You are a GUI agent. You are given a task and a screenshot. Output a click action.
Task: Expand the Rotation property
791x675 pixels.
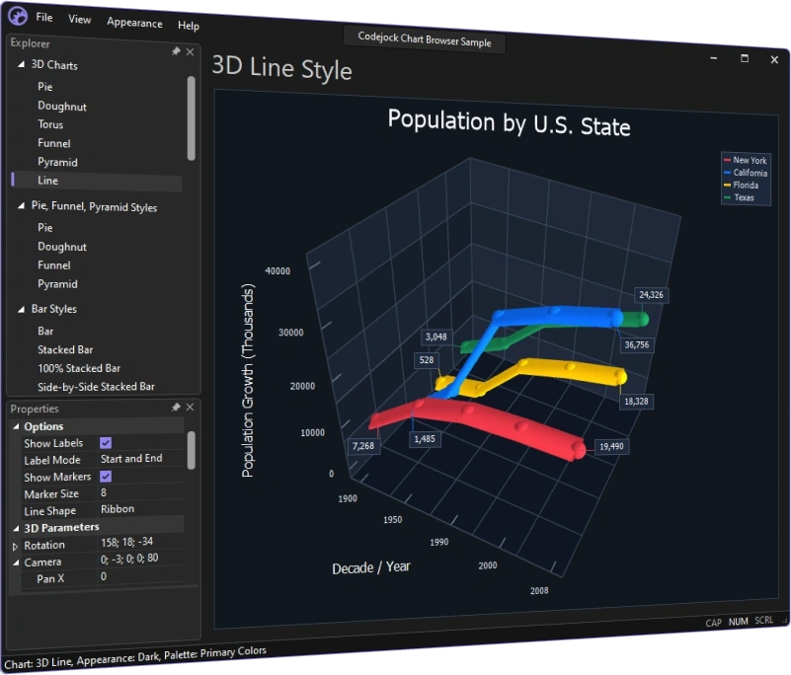15,546
